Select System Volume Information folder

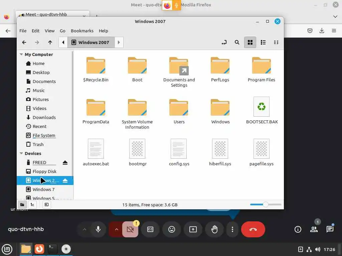click(x=137, y=114)
